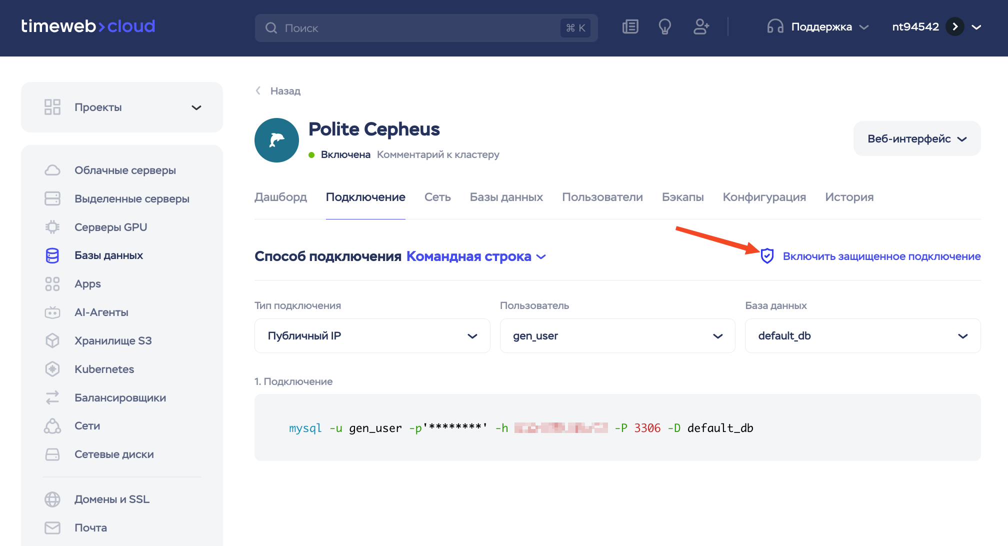Viewport: 1008px width, 546px height.
Task: Open the news feed icon in header
Action: [630, 26]
